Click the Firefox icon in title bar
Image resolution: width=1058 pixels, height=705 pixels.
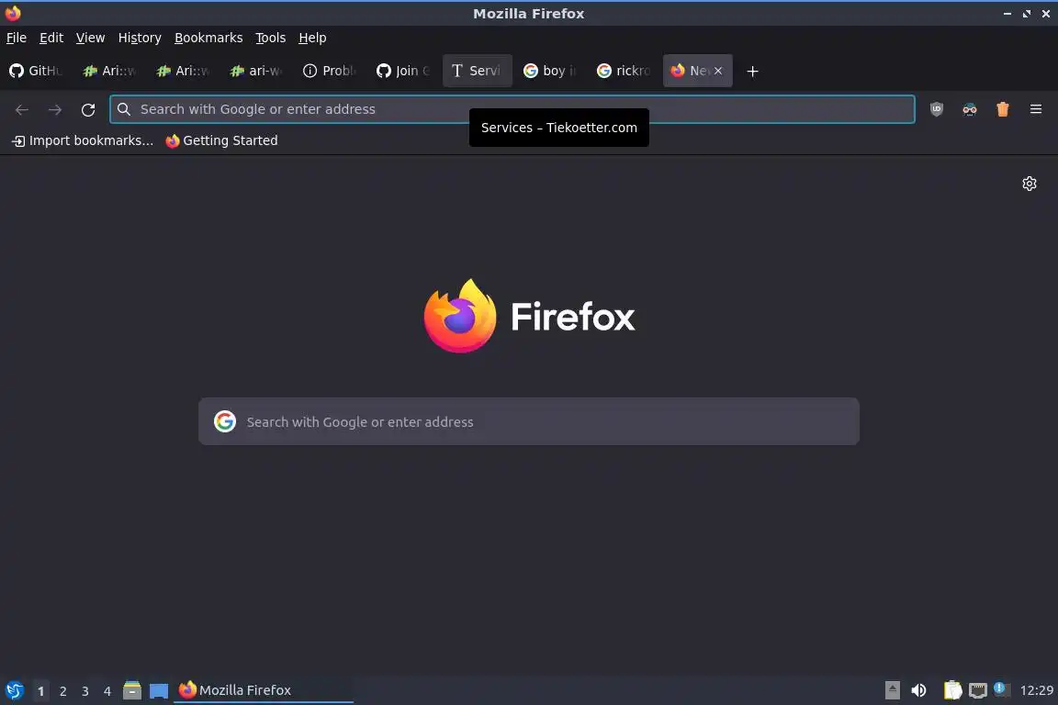pos(13,13)
